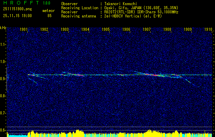Viewport: 215px width, 137px height.
Task: Click time marker 1910
Action: pyautogui.click(x=208, y=29)
